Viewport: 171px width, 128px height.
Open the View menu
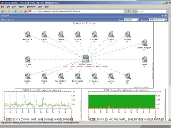pos(14,7)
